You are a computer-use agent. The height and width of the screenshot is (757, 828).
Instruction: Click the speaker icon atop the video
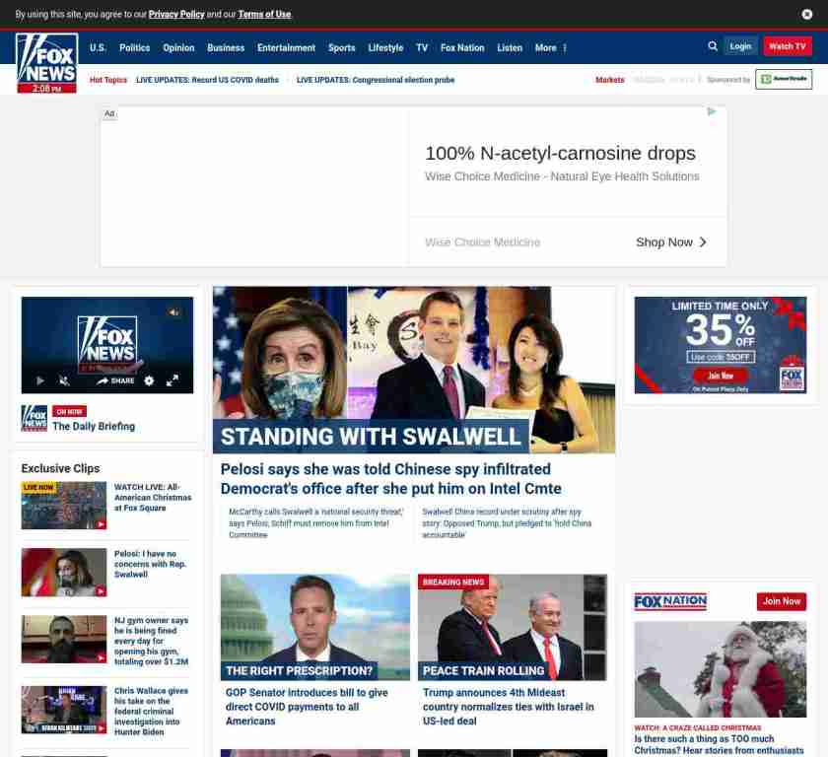tap(173, 312)
